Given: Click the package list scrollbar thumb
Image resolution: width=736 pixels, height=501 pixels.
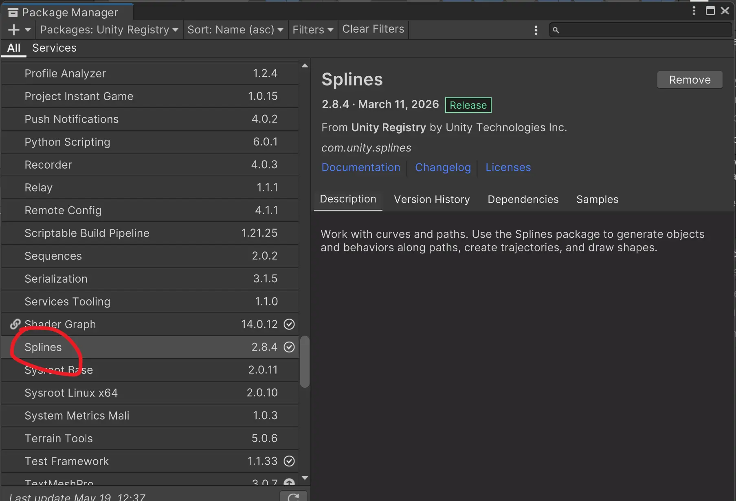Looking at the screenshot, I should tap(305, 362).
